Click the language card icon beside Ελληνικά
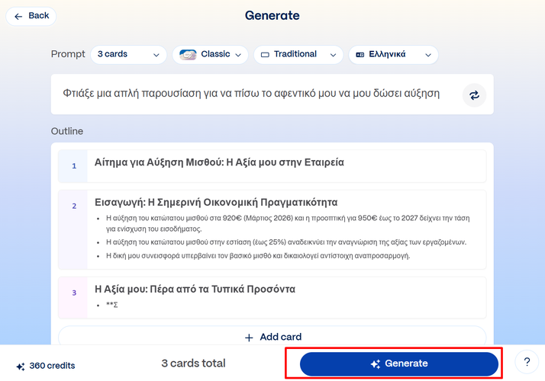 point(360,55)
